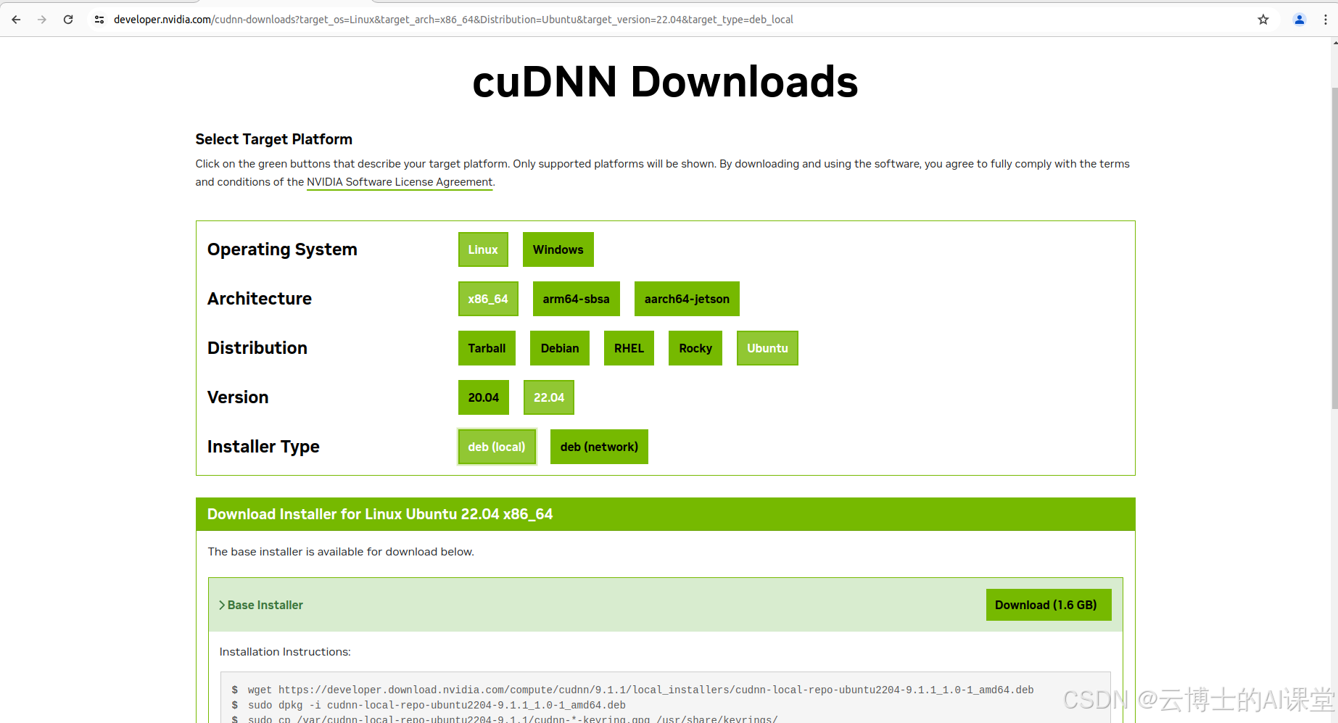Reload the cuDNN downloads page
The height and width of the screenshot is (723, 1338).
pos(68,20)
